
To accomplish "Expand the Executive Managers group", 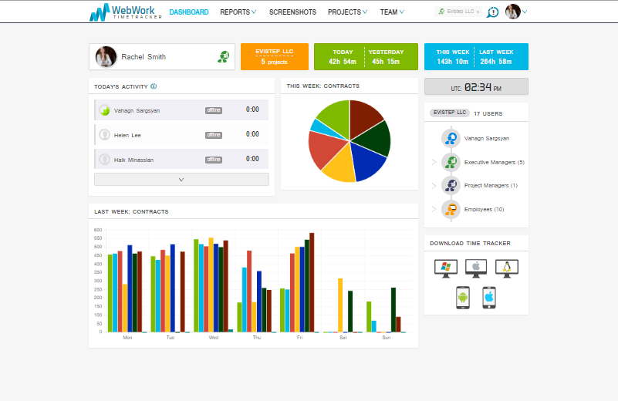I will pos(434,162).
